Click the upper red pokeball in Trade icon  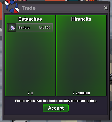point(7,2)
